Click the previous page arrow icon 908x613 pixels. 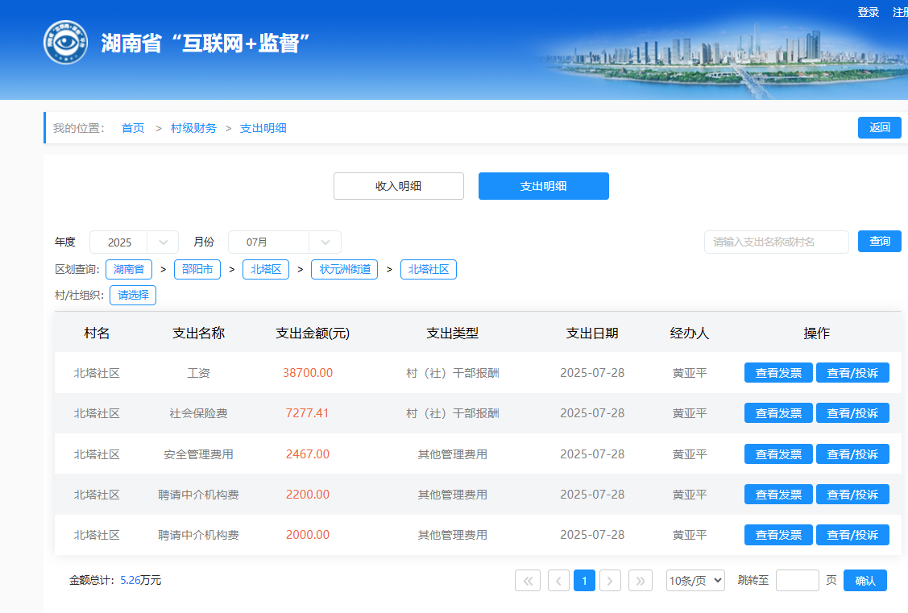(558, 580)
